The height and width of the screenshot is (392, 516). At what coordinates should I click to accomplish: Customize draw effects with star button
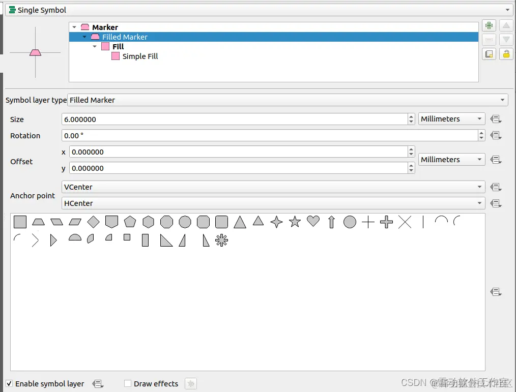pos(191,383)
